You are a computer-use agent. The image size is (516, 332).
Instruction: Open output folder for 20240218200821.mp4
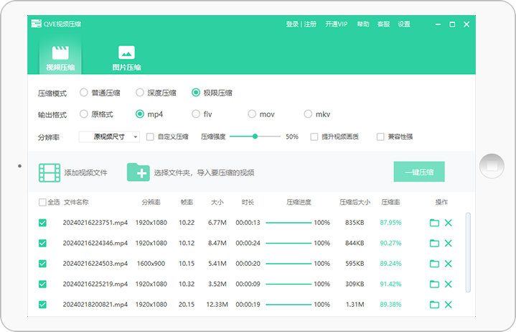click(x=434, y=305)
